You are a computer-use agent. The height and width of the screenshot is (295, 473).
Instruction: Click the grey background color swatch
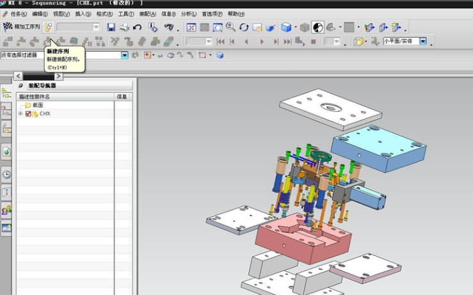point(349,27)
